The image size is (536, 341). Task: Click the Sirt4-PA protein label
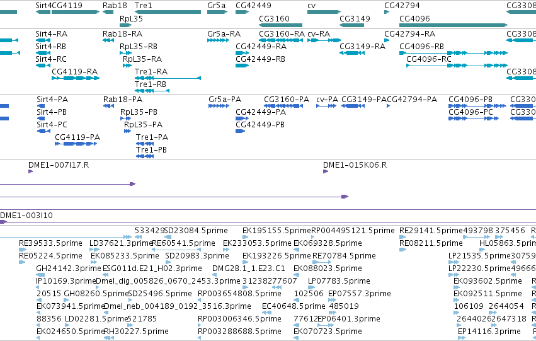(52, 100)
